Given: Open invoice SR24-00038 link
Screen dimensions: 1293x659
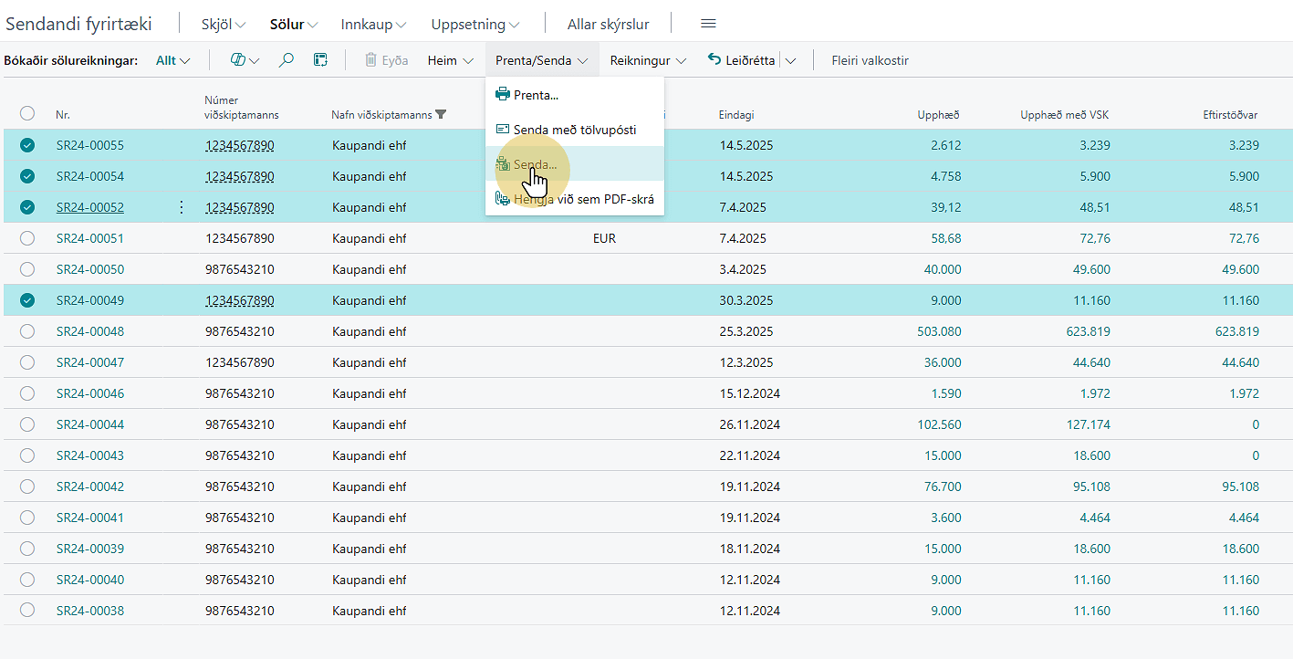Looking at the screenshot, I should [90, 611].
